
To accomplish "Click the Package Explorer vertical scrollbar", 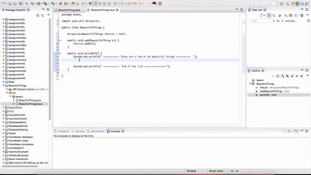I will (x=50, y=69).
